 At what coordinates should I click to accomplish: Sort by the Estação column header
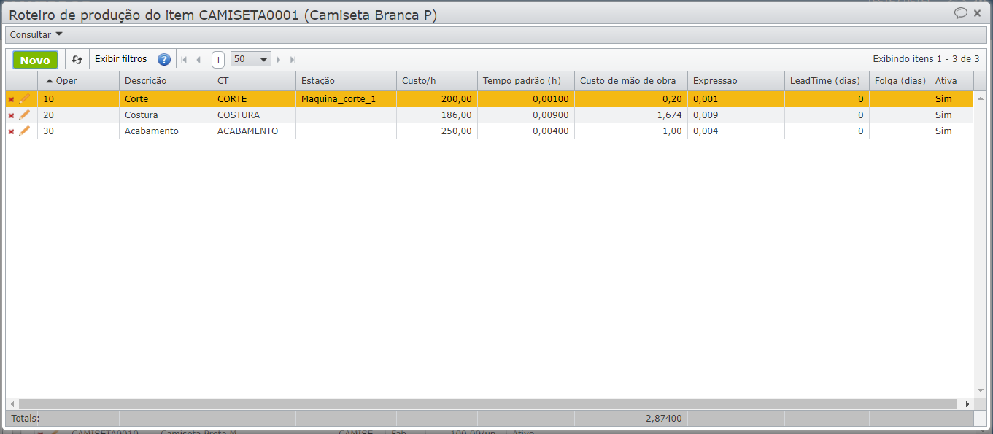(347, 81)
